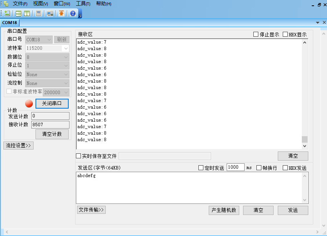Click the 1000 ms interval field
Viewport: 327px width, 236px height.
point(235,167)
